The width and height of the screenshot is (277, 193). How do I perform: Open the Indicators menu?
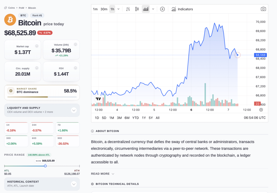[x=182, y=9]
